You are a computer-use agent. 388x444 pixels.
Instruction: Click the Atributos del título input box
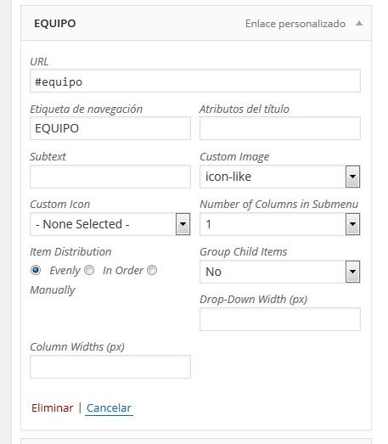pyautogui.click(x=280, y=128)
